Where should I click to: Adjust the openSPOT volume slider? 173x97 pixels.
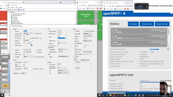[x=158, y=49]
